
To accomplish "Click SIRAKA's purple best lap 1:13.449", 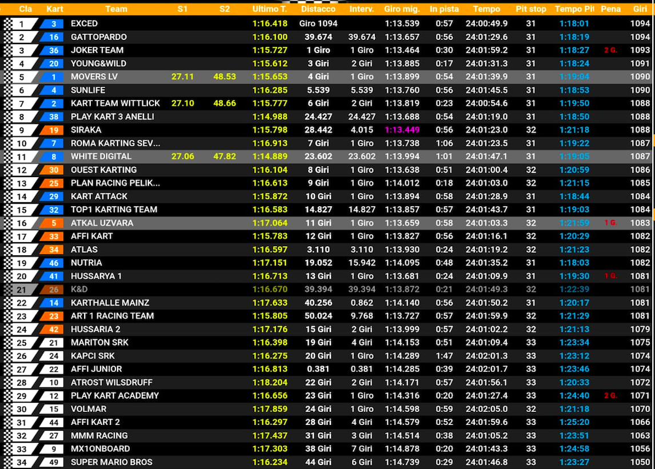I will (402, 130).
